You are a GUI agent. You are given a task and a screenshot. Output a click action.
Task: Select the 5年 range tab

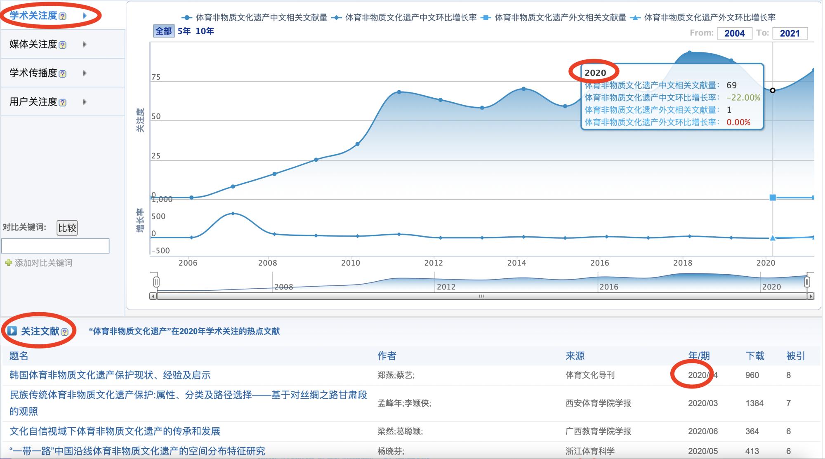click(x=184, y=31)
